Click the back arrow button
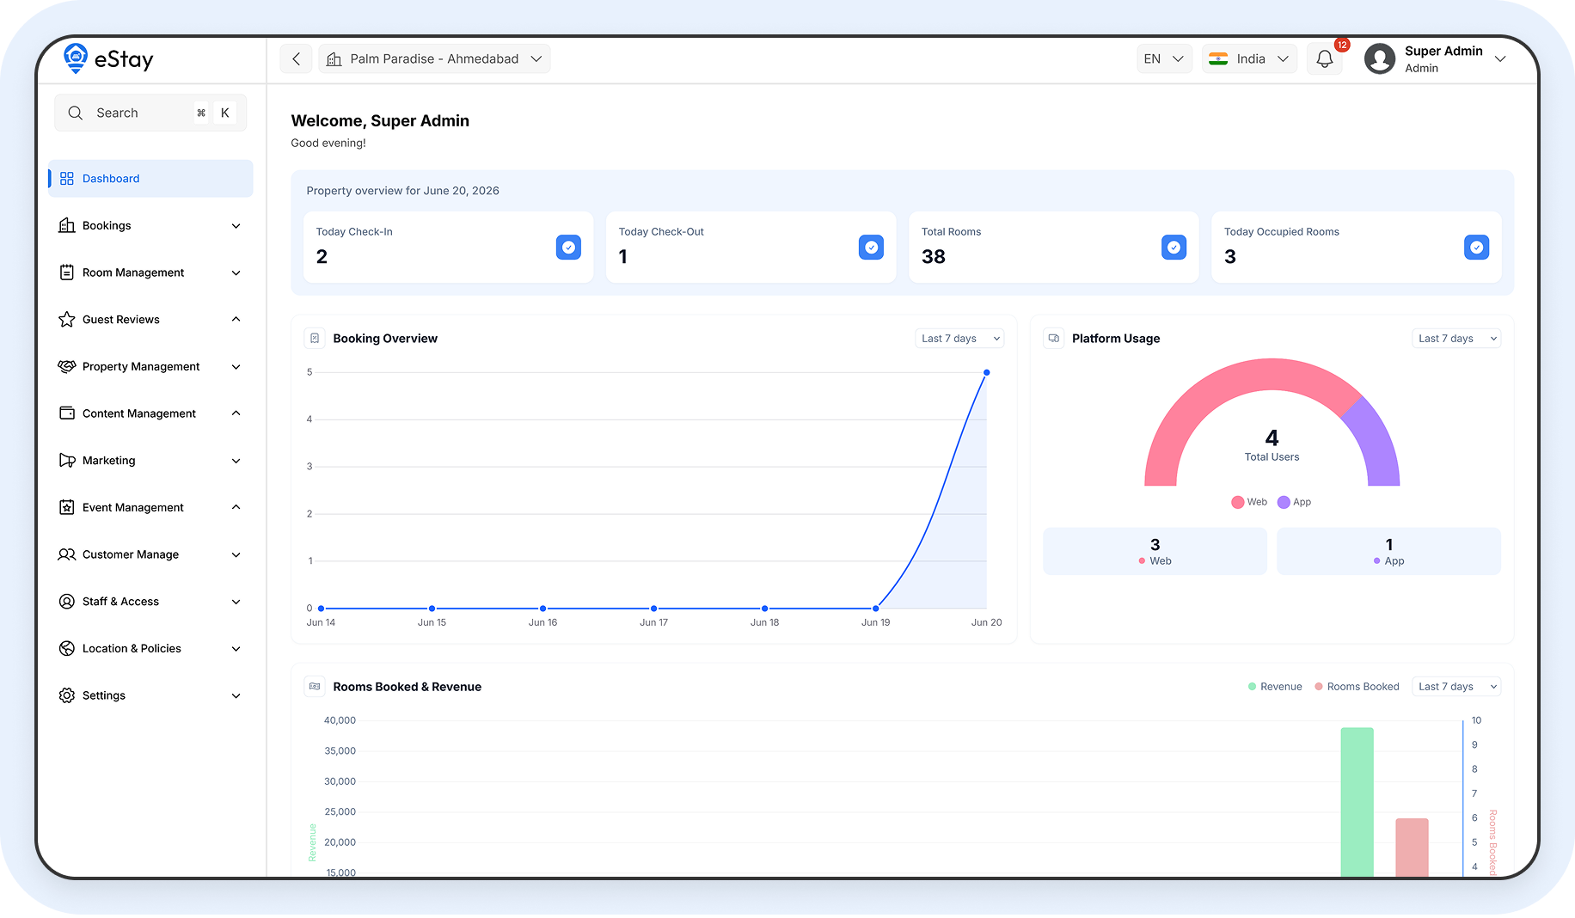This screenshot has width=1575, height=918. [296, 58]
